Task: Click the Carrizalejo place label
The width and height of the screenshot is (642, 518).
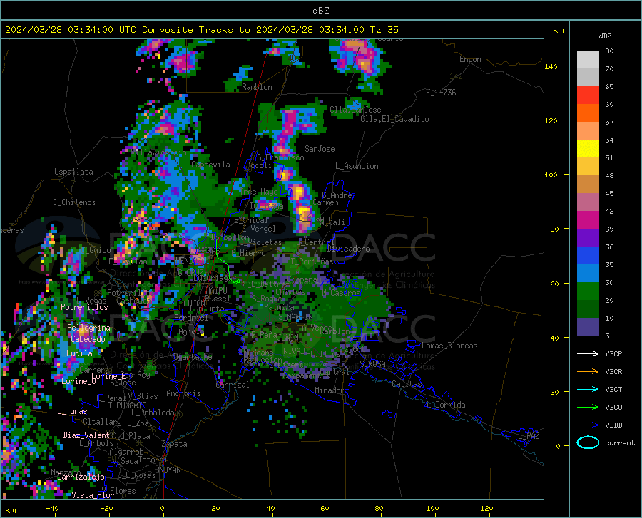Action: pyautogui.click(x=81, y=477)
